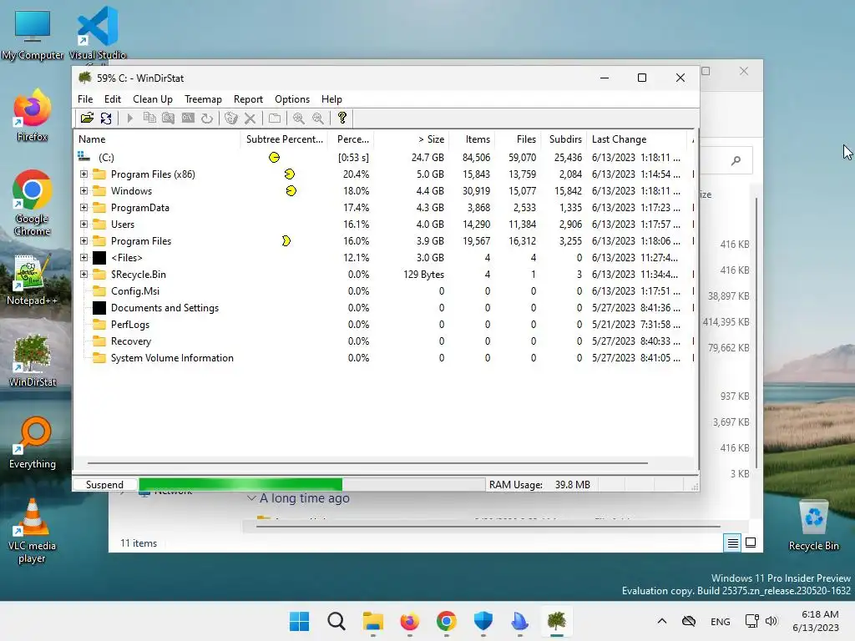
Task: Click the Properties folder toolbar icon
Action: (275, 118)
